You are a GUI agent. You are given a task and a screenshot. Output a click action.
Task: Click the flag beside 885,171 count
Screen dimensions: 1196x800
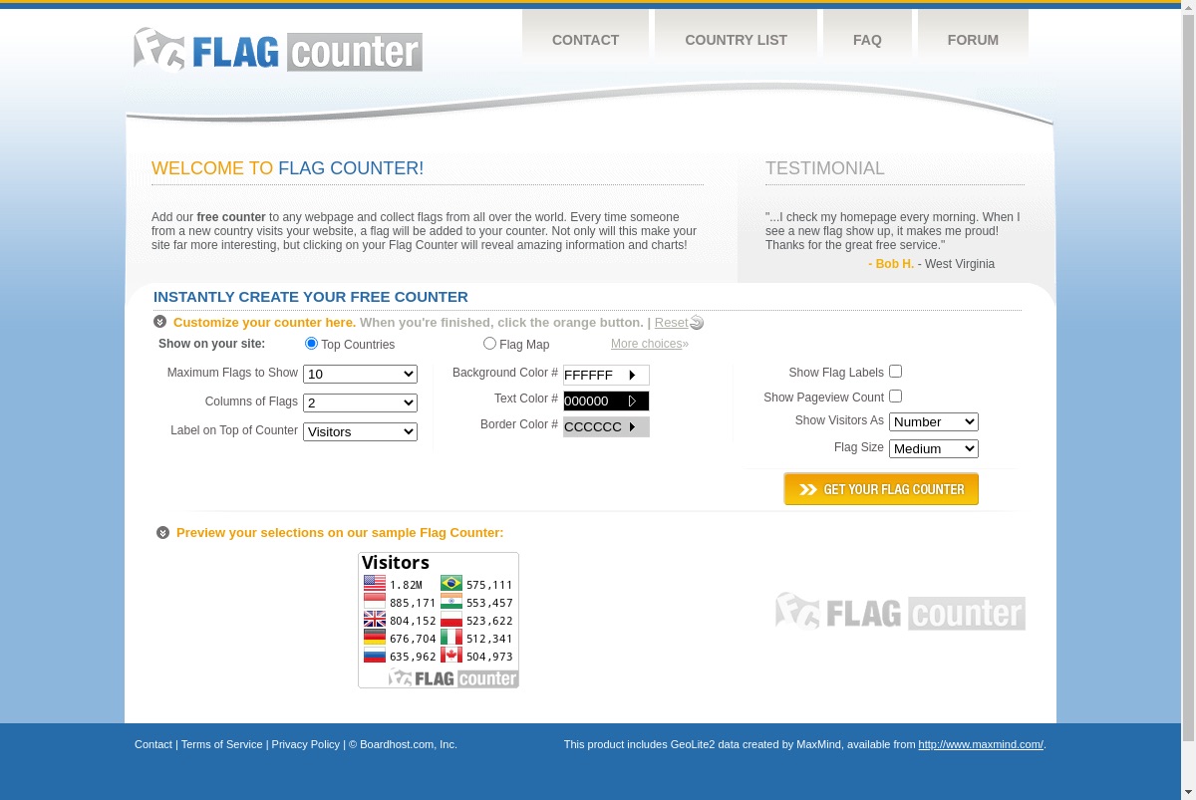[375, 602]
